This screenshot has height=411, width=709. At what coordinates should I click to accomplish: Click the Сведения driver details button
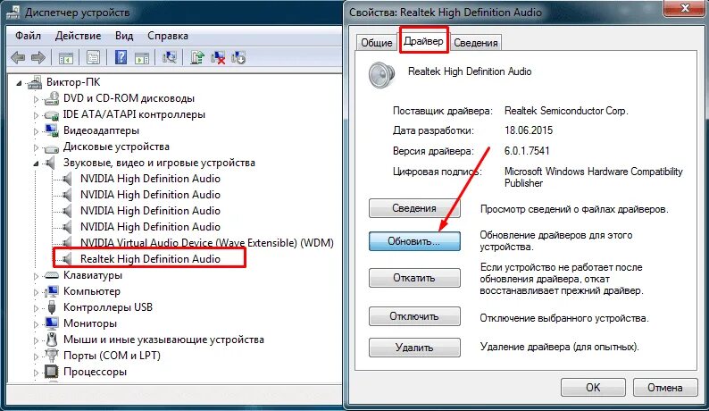pyautogui.click(x=414, y=208)
